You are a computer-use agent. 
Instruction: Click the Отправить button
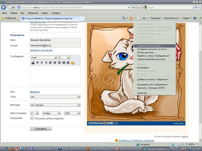point(41,129)
